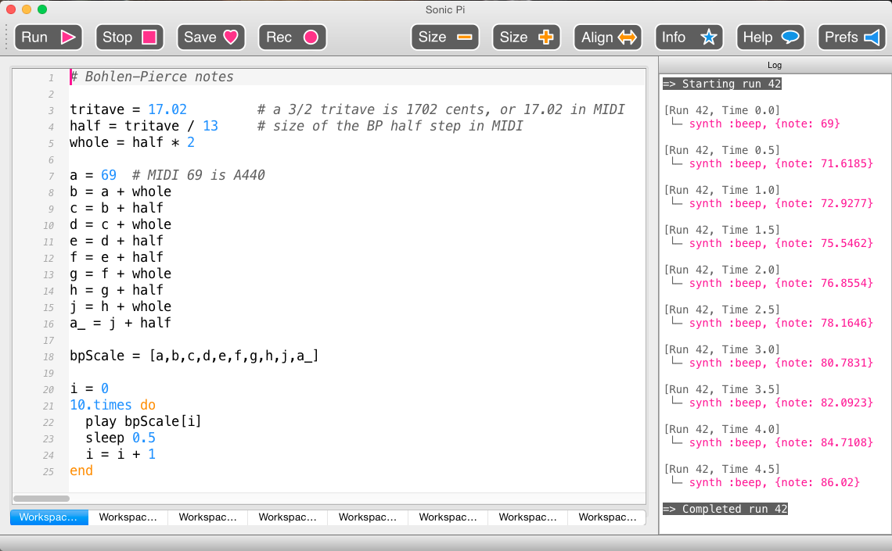Switch to the sixth Workspace tab
This screenshot has width=892, height=551.
448,517
